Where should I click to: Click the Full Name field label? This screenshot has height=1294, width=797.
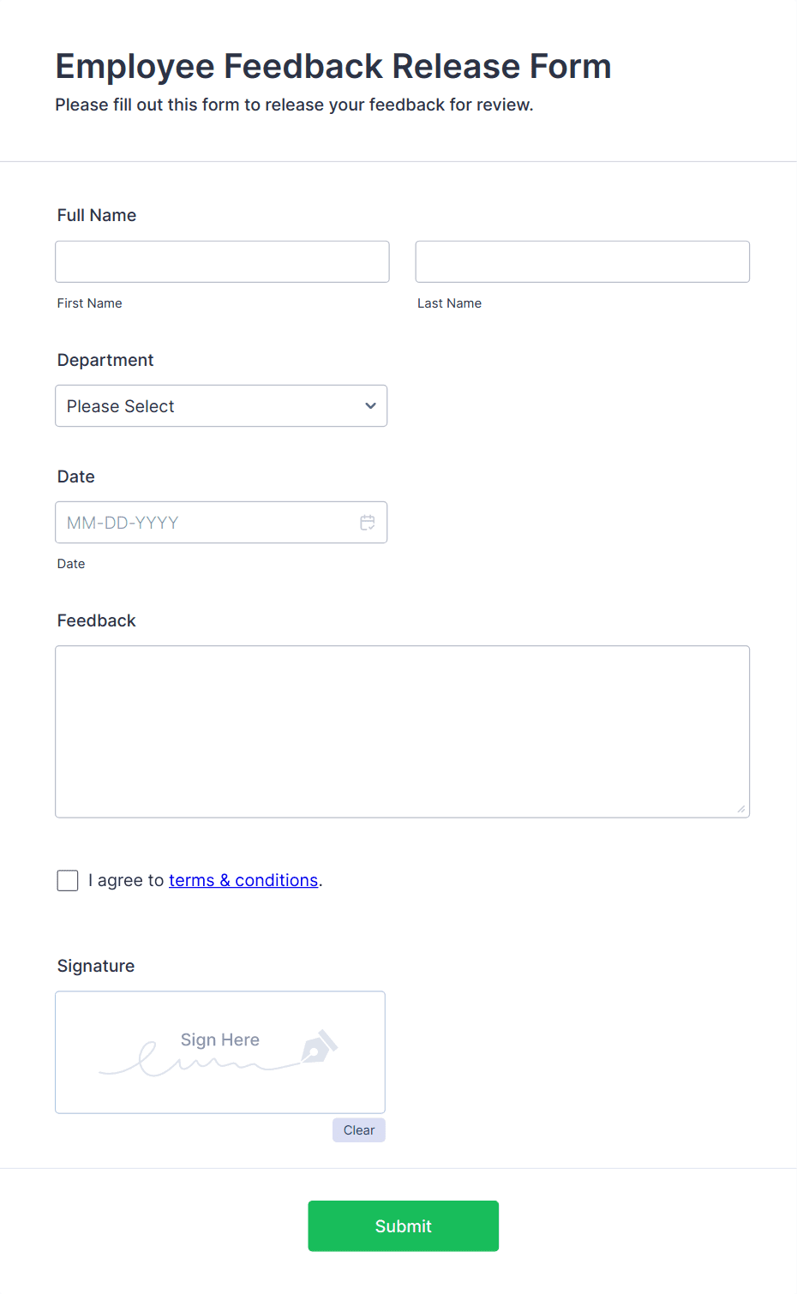pos(96,215)
